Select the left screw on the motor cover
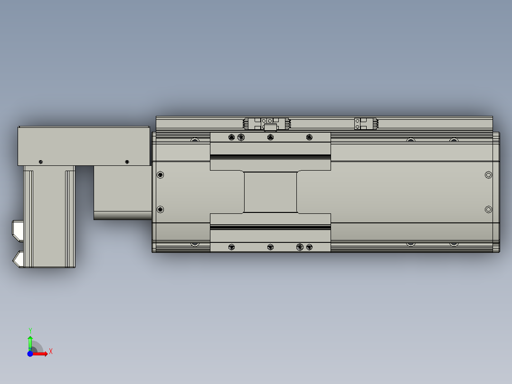Viewport: 512px width, 384px height. click(40, 162)
